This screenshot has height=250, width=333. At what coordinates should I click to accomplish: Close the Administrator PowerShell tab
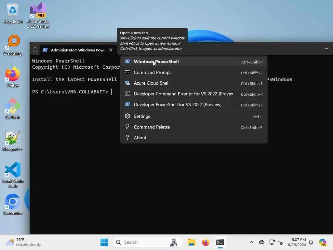click(111, 50)
